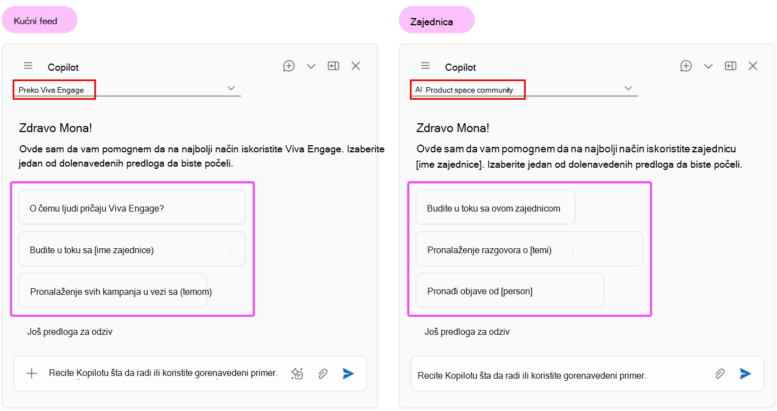Pick suggestion Pronalaženje svih kampanja u vezi sa (temom)
The height and width of the screenshot is (411, 777).
click(112, 290)
